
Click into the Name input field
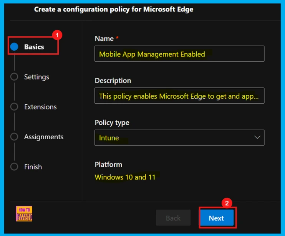tap(179, 54)
